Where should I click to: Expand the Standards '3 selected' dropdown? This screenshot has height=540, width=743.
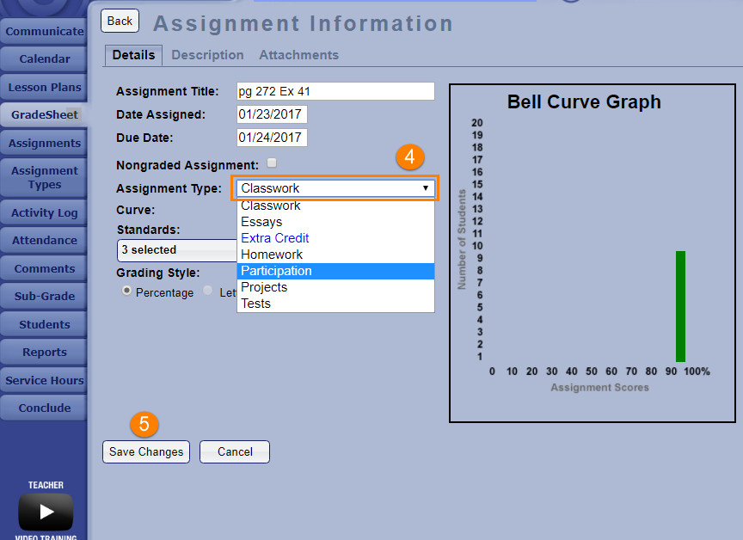(x=176, y=250)
